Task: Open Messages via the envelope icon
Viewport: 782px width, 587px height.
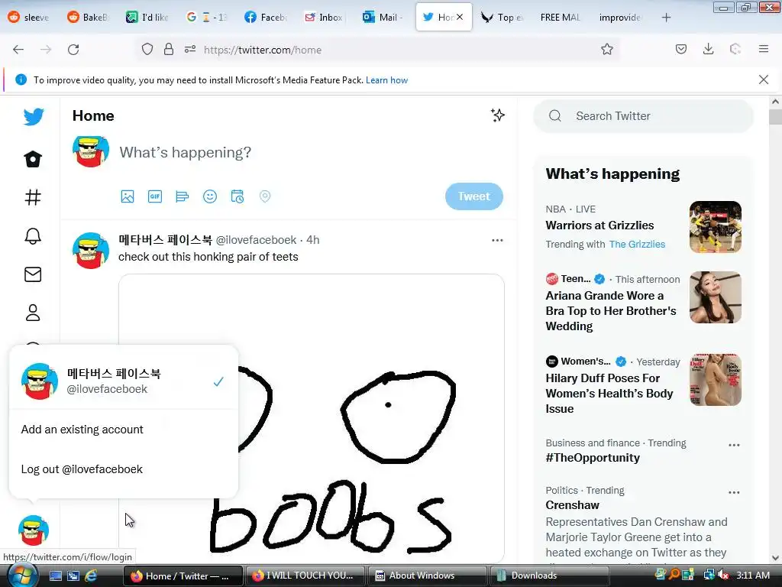Action: [x=33, y=274]
